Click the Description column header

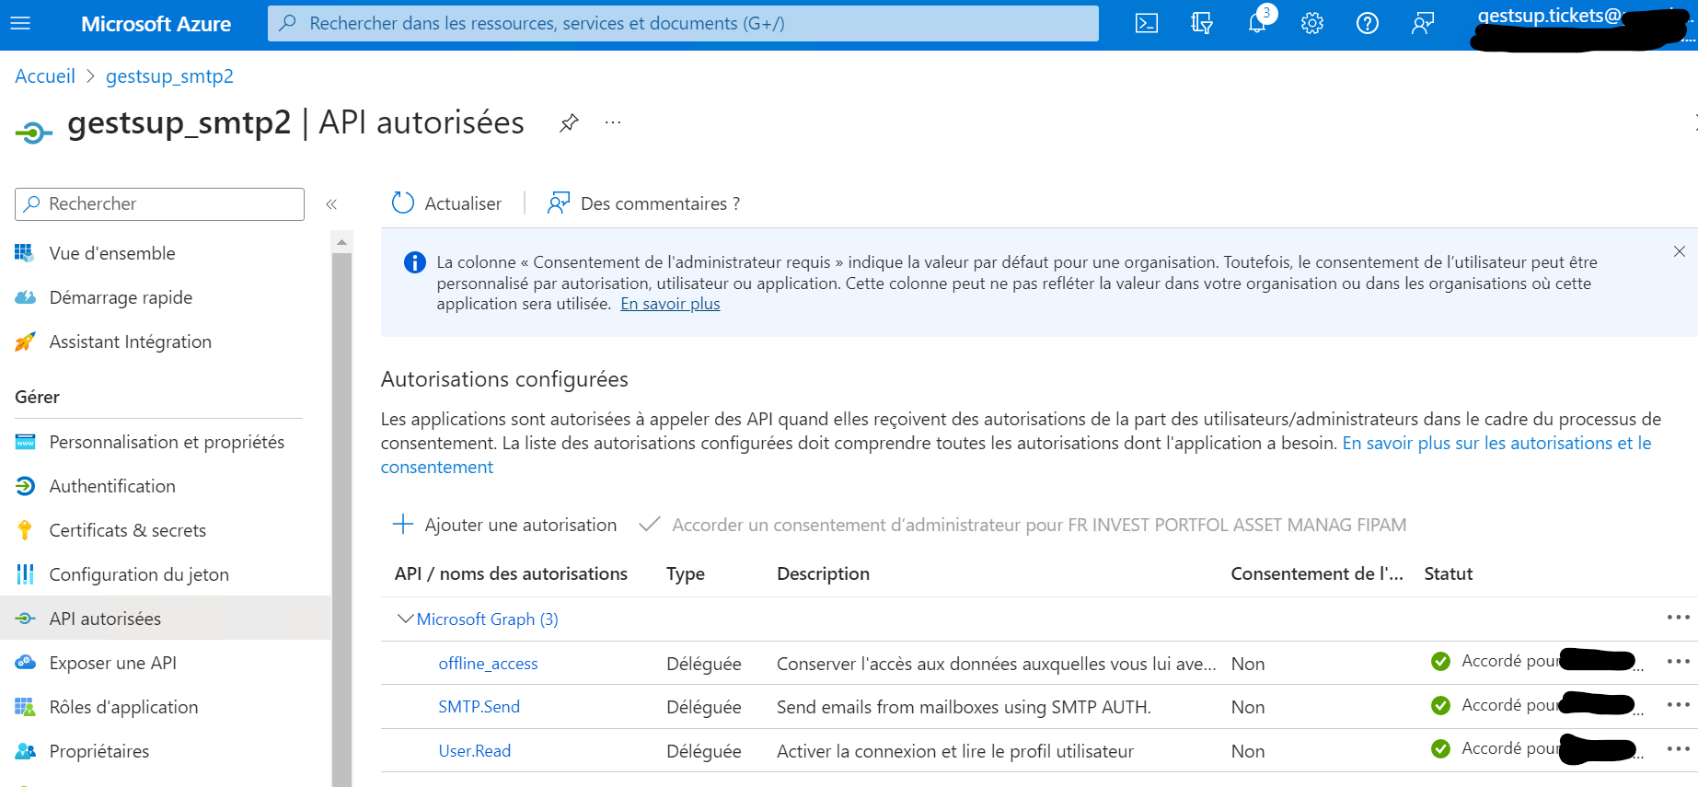[x=823, y=573]
